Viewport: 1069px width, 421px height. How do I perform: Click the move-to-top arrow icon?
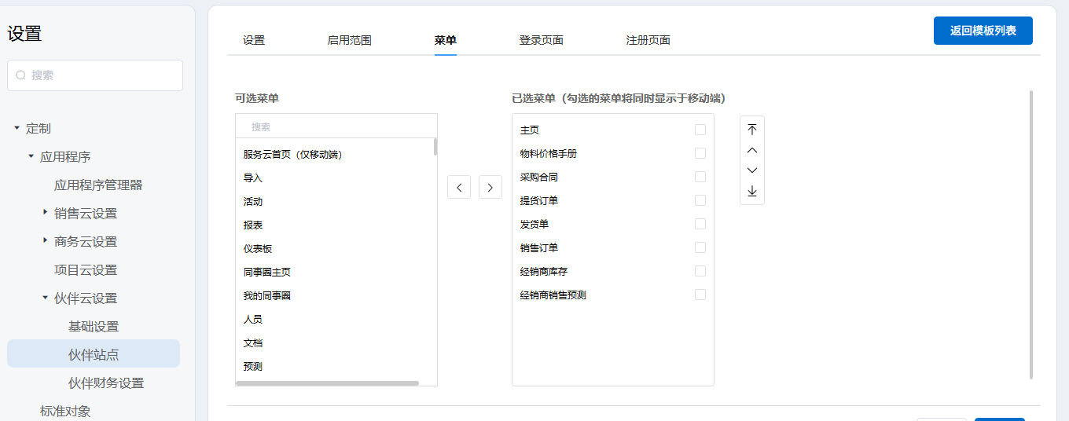click(x=752, y=130)
